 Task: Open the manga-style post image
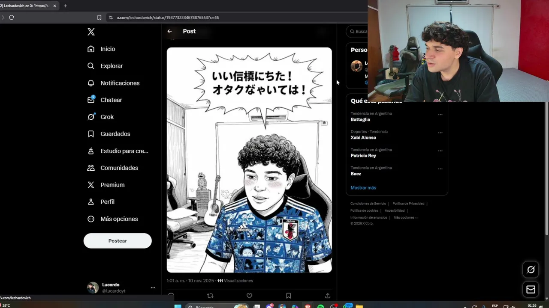[249, 160]
